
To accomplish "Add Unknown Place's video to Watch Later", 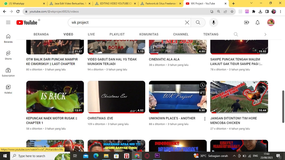I will [x=202, y=85].
